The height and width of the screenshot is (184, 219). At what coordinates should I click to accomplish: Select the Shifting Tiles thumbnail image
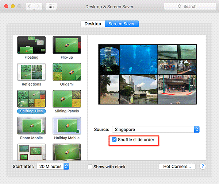pos(31,99)
